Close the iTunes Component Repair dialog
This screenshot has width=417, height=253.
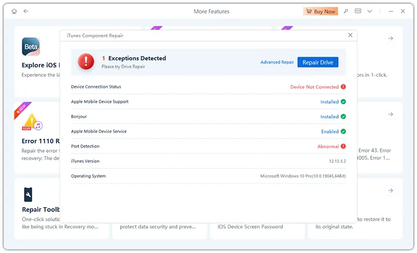click(350, 35)
